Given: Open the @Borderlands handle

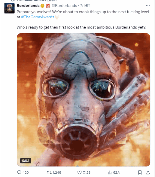Looking at the screenshot, I should point(64,6).
